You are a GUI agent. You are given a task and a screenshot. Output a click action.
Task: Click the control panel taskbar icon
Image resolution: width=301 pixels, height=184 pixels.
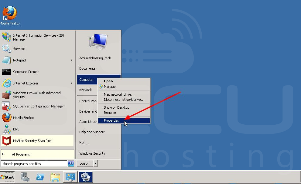[x=70, y=177]
